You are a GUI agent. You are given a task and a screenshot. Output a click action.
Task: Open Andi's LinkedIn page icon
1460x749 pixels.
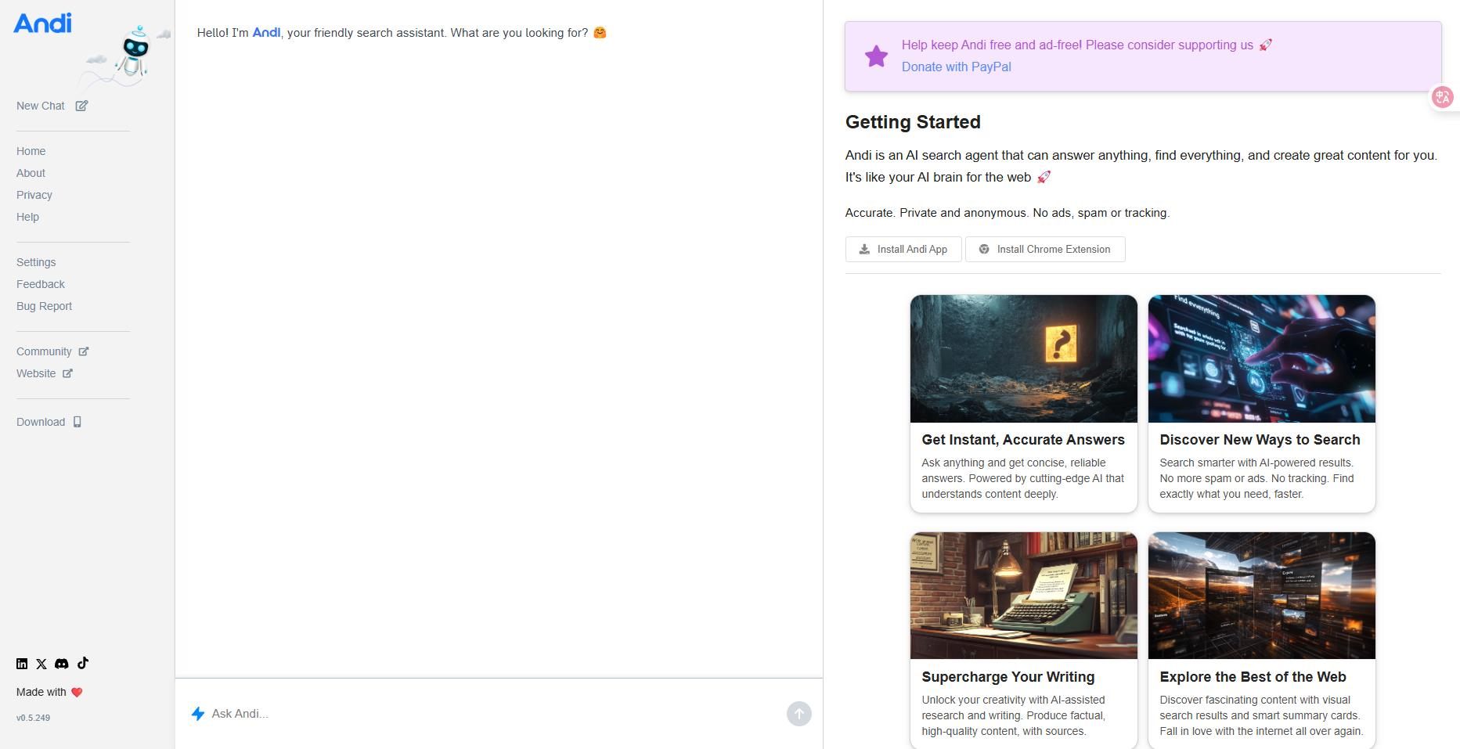[x=22, y=664]
